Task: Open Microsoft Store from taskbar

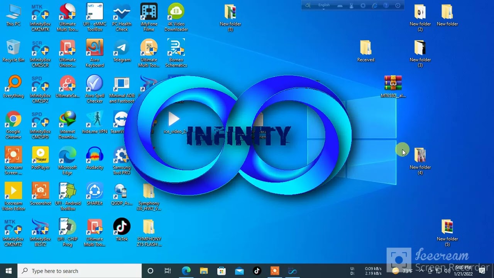Action: coord(222,271)
